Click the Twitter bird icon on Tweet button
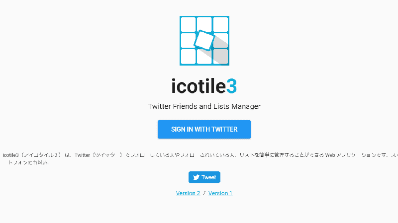The height and width of the screenshot is (223, 398). 196,177
